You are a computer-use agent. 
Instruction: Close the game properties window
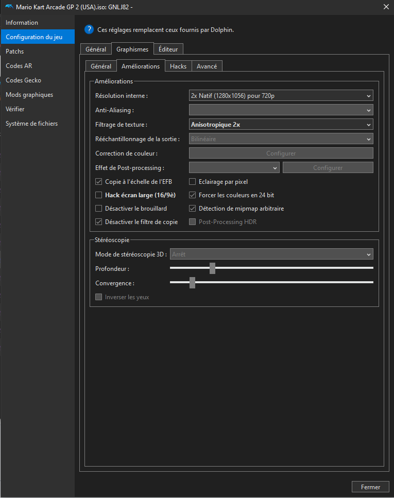pos(386,7)
